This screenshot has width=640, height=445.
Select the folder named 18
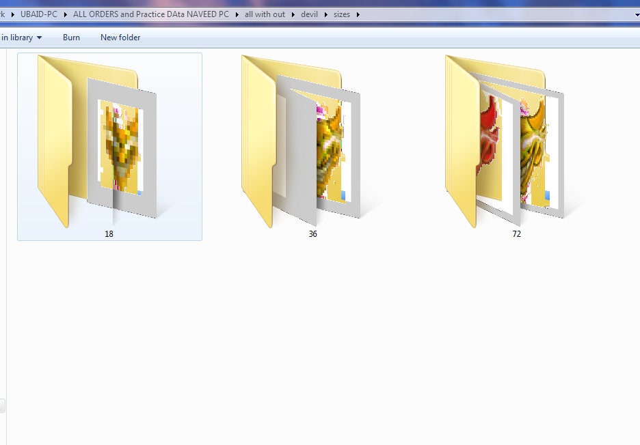pos(109,147)
